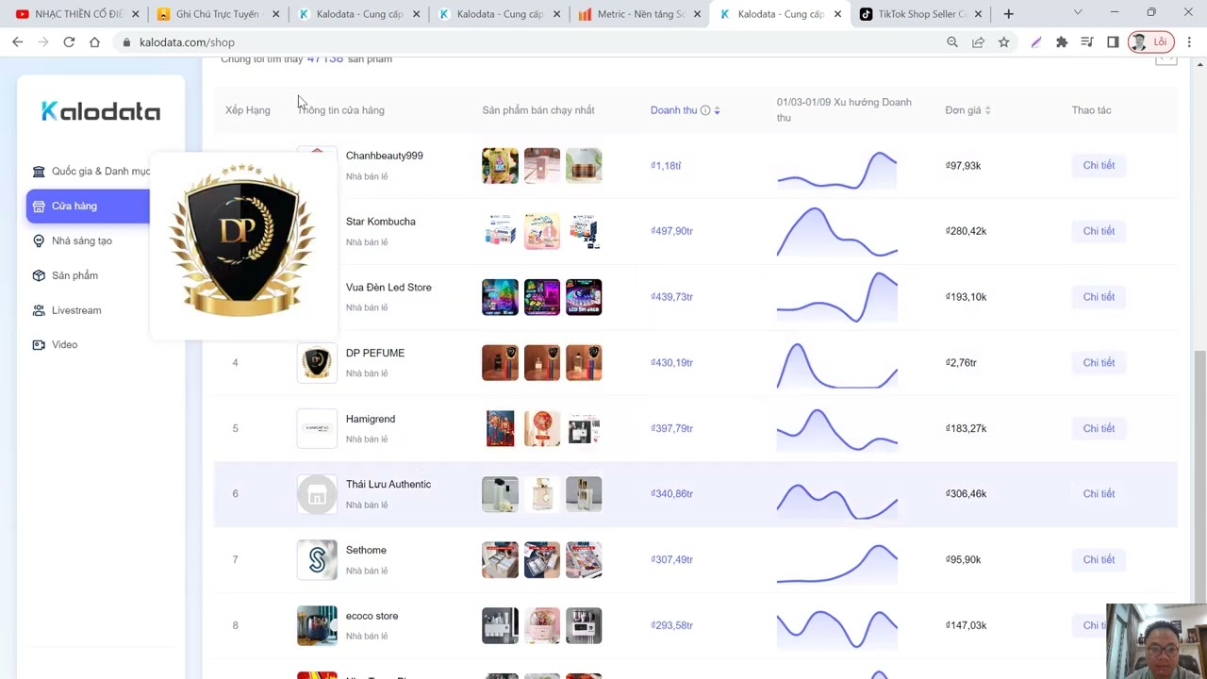The width and height of the screenshot is (1207, 679).
Task: Click Vua Đèn Led Store third product thumbnail
Action: 584,297
